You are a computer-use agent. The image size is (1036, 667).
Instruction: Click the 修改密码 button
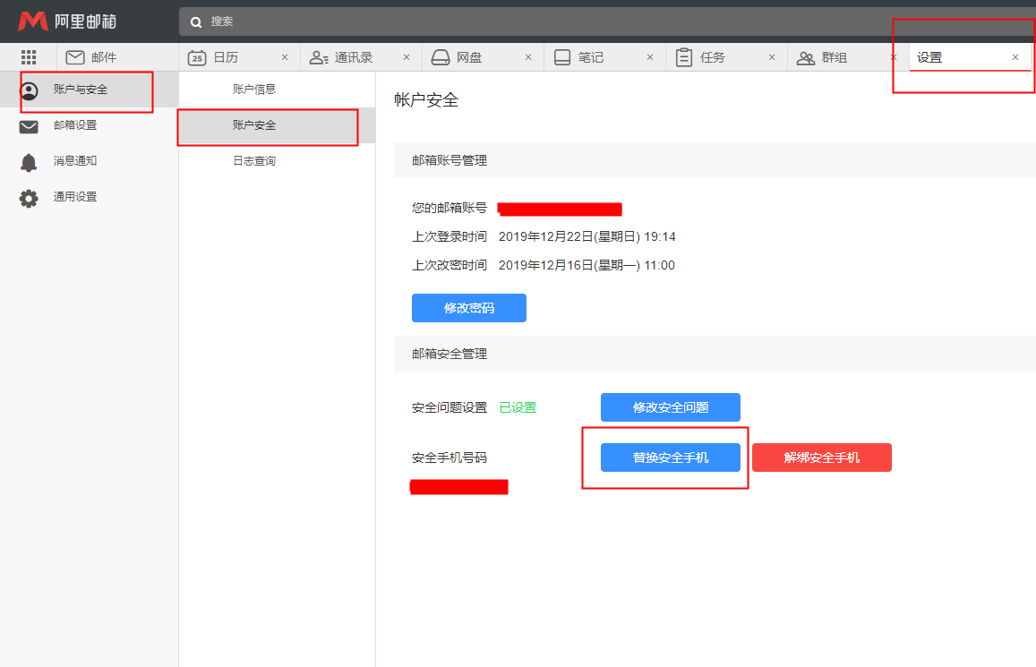[x=468, y=307]
